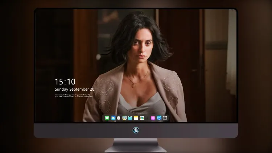Open the Camera app in dock
This screenshot has height=153, width=272.
165,118
